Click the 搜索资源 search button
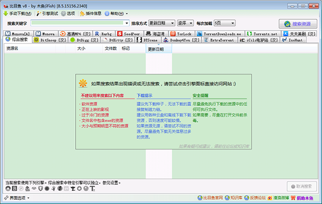The width and height of the screenshot is (322, 204). click(x=298, y=24)
